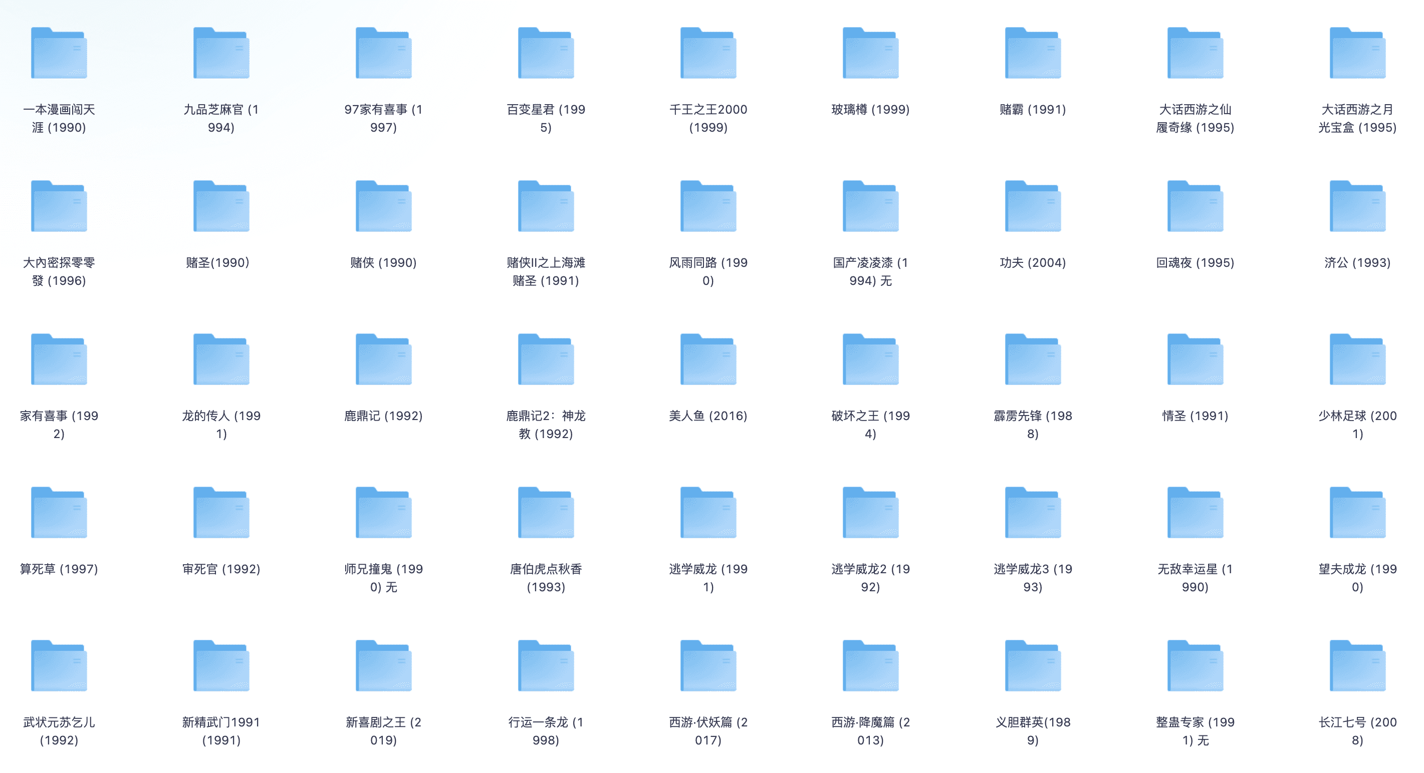Select the 赌霸 (1991) folder icon
Screen dimensions: 1424x773
[x=1033, y=53]
